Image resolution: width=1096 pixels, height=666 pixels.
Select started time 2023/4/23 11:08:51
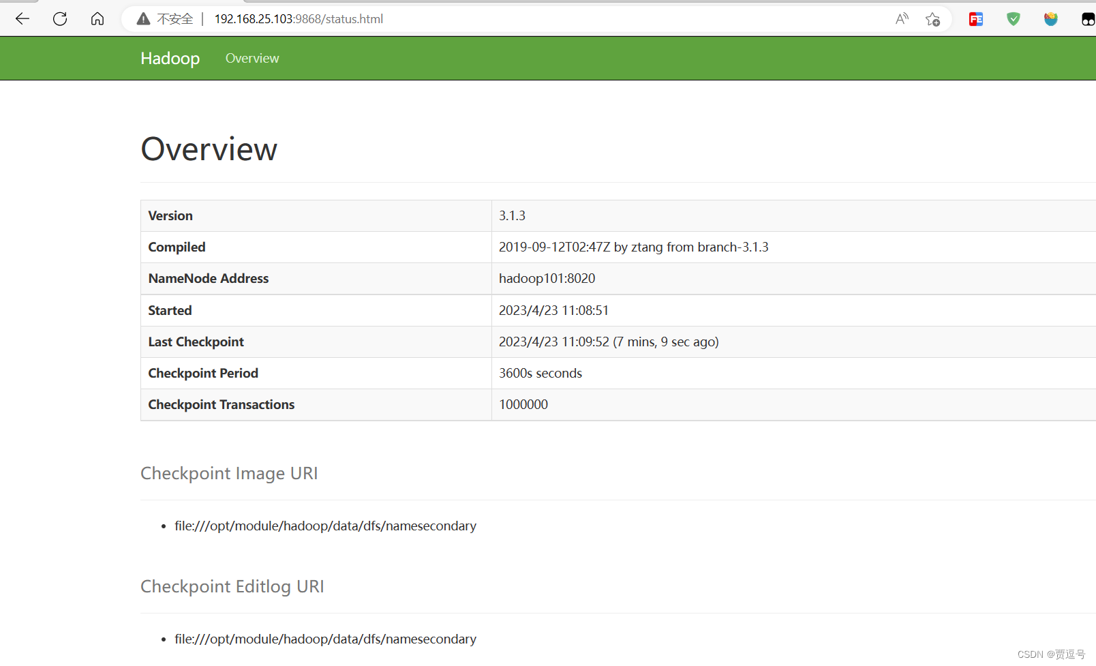553,311
